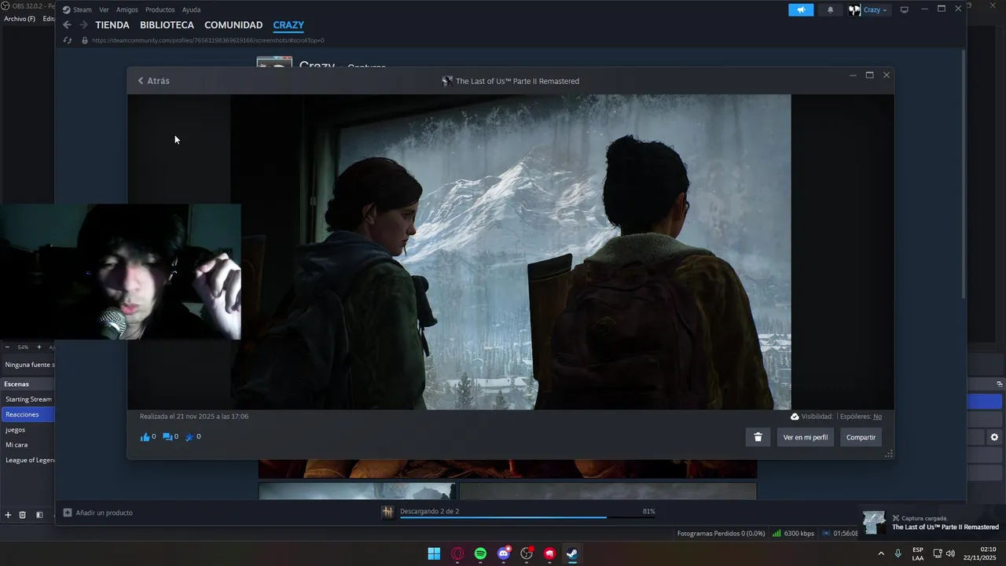Click the download progress bar
1006x566 pixels.
pyautogui.click(x=527, y=517)
